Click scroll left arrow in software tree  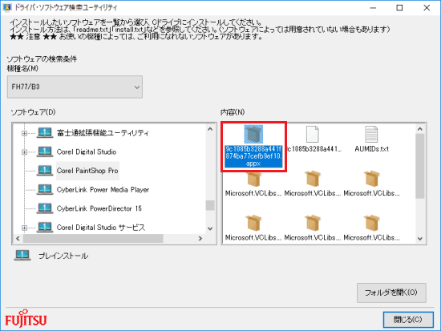click(x=18, y=238)
